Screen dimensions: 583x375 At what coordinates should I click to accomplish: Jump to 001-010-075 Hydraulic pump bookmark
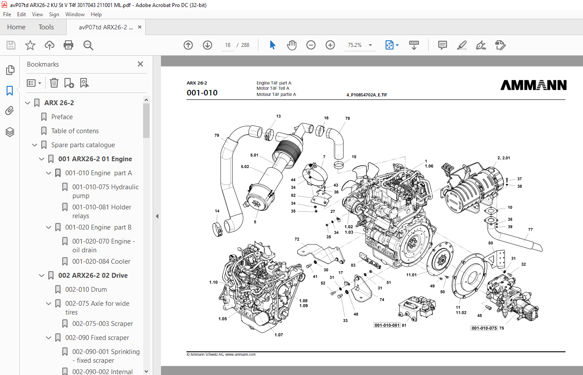[105, 191]
